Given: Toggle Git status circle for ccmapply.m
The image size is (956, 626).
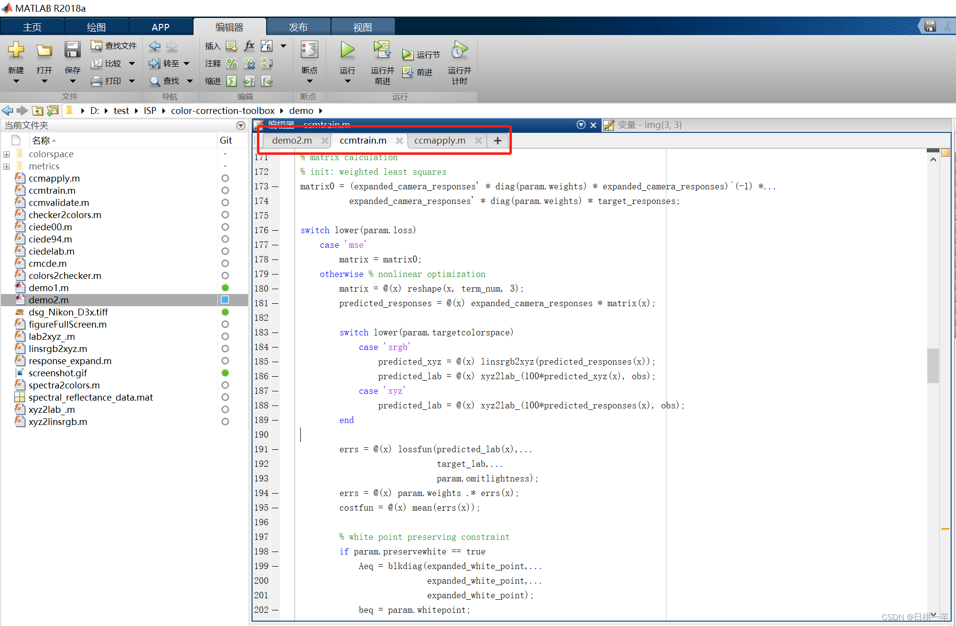Looking at the screenshot, I should 225,178.
